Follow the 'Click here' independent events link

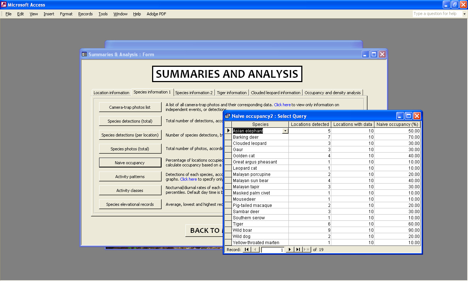click(282, 105)
